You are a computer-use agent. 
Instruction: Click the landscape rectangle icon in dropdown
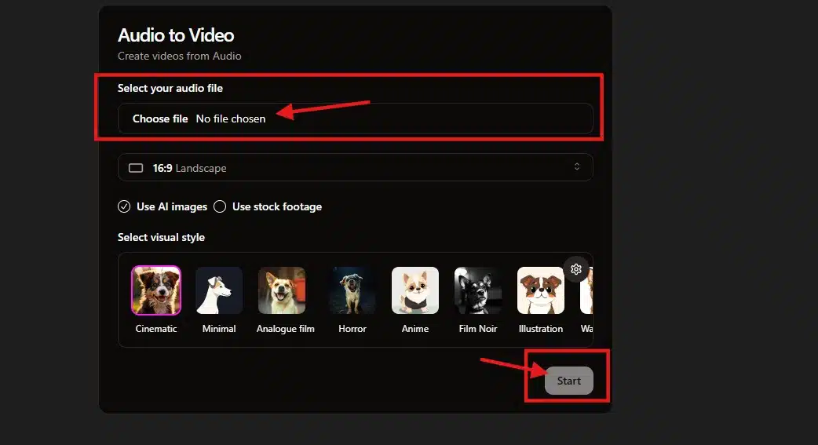pyautogui.click(x=136, y=168)
